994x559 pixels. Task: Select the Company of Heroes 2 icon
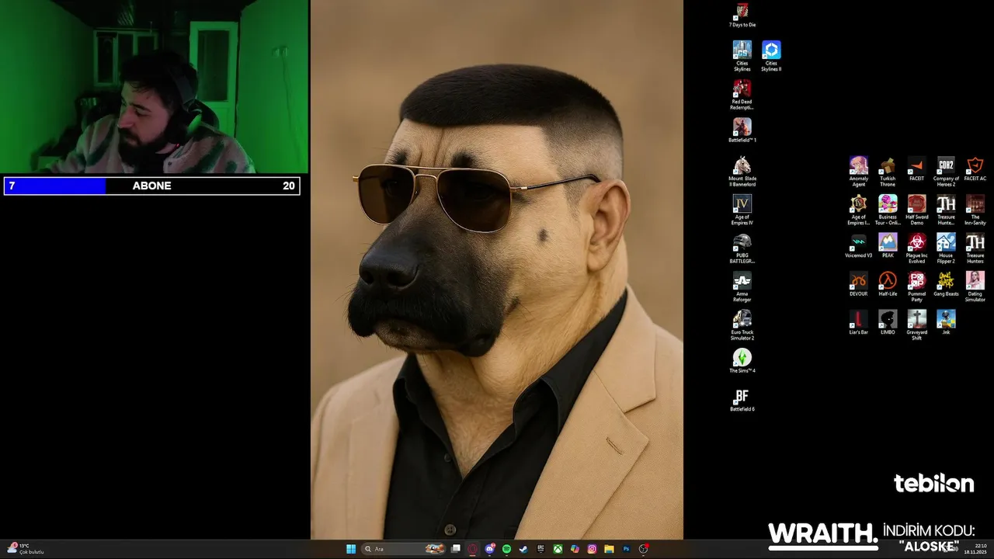click(946, 171)
